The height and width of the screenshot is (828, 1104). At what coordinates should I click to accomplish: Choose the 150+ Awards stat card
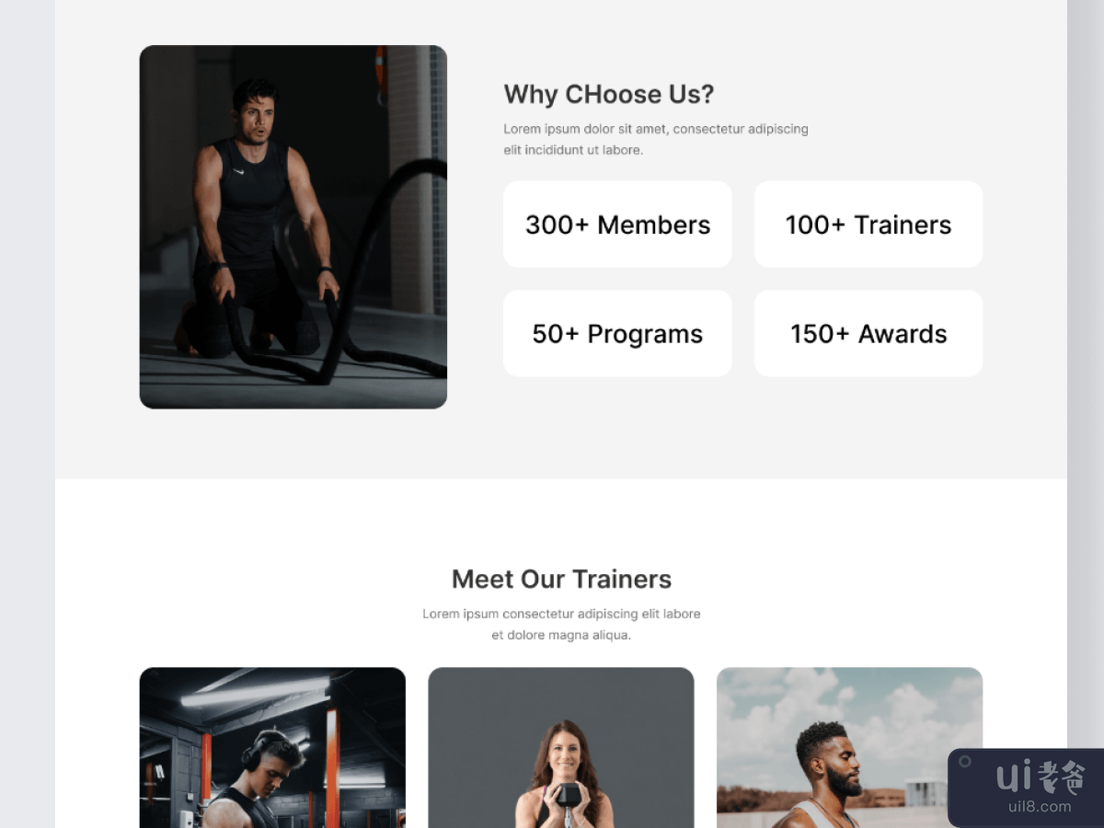[x=868, y=333]
